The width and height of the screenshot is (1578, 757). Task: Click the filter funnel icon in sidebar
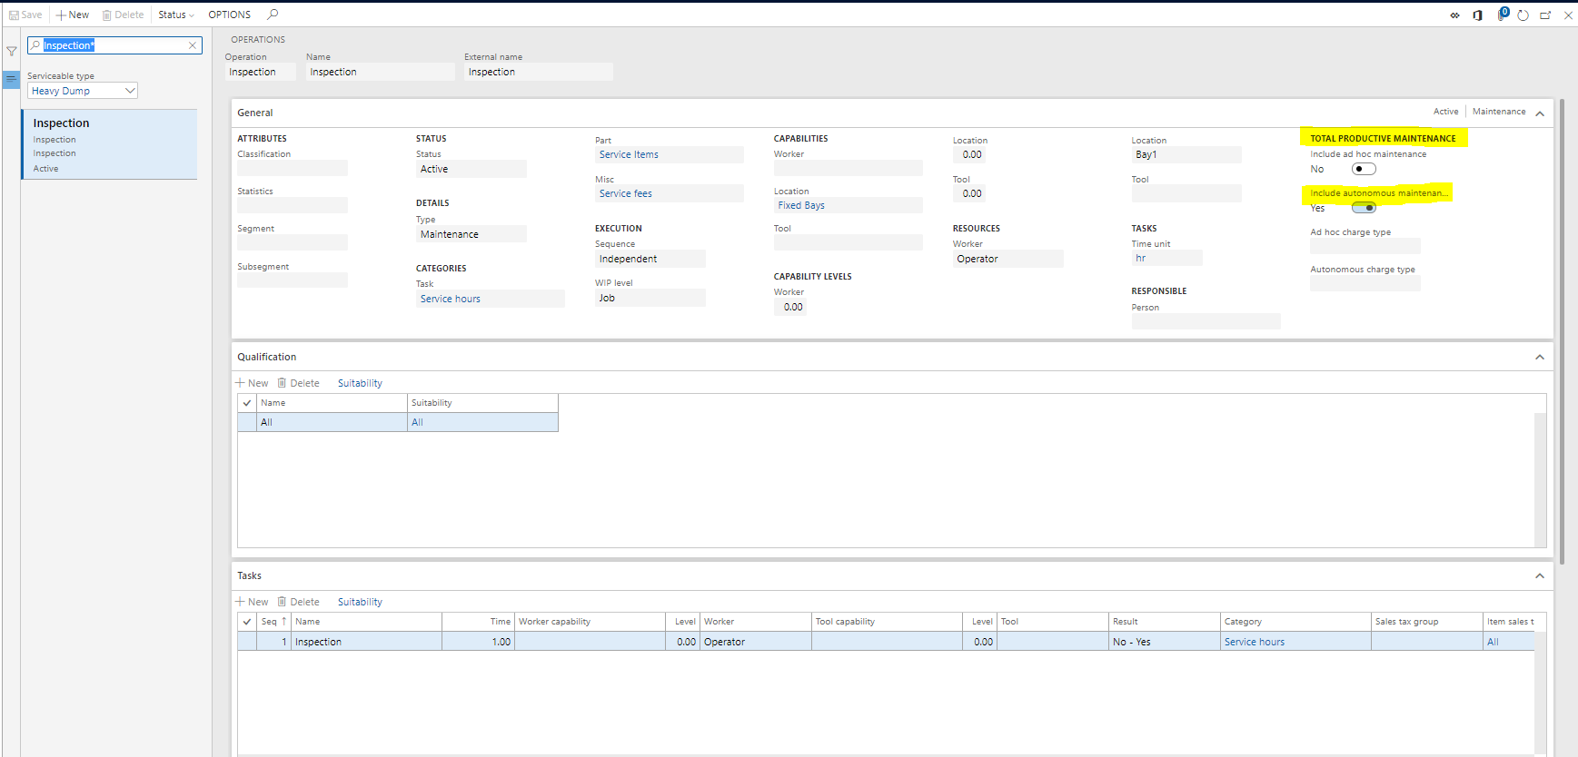pyautogui.click(x=11, y=52)
